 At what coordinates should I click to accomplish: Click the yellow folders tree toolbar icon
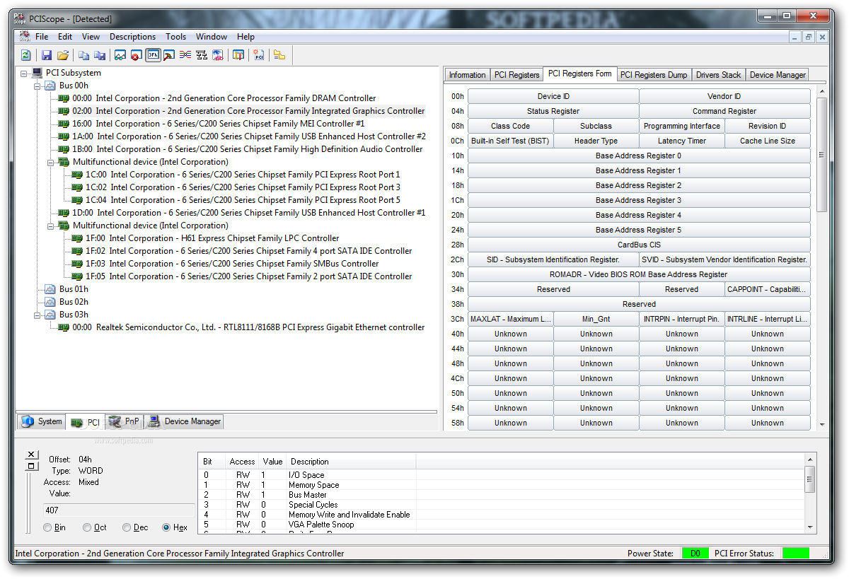tap(279, 55)
